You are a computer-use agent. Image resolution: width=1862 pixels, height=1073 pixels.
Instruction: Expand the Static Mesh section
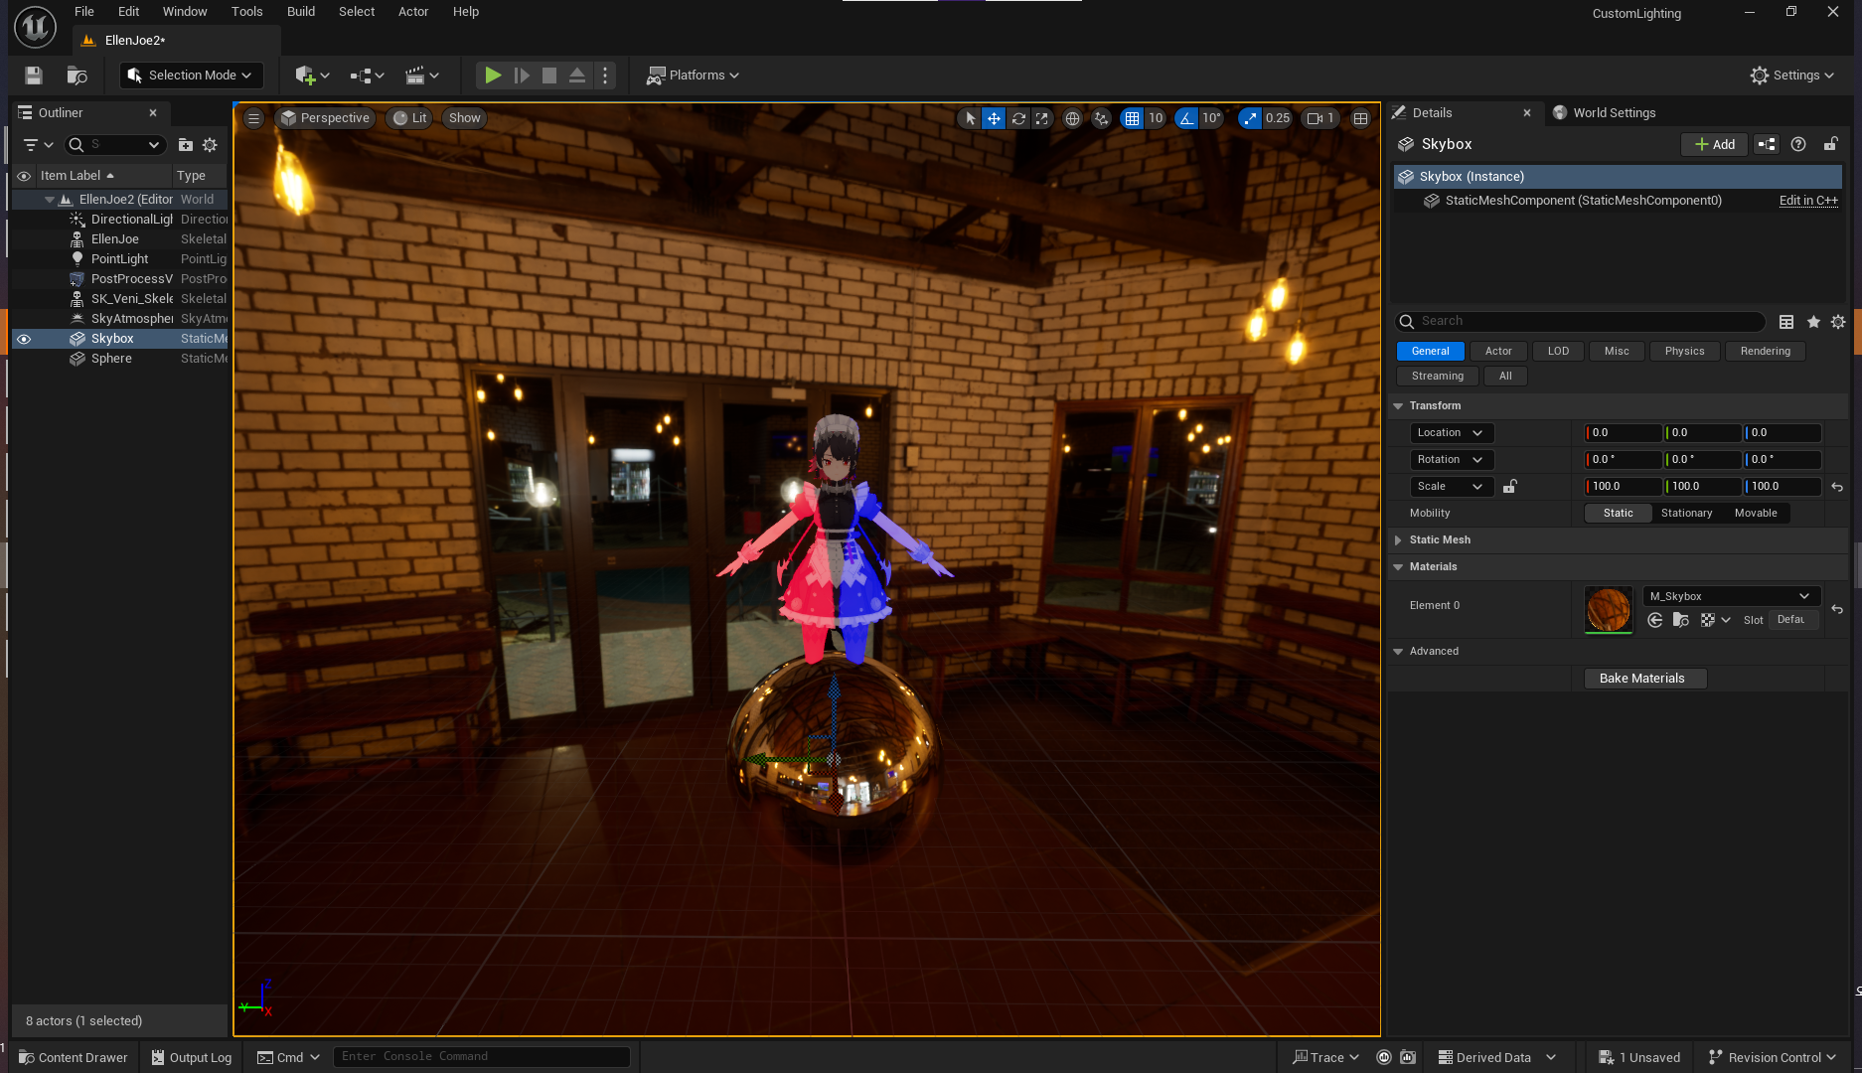(1398, 540)
